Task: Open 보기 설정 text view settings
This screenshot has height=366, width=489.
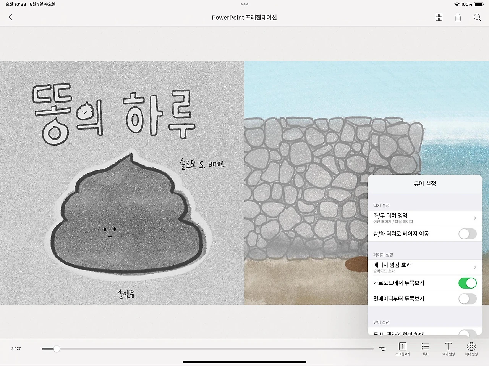Action: [x=449, y=349]
